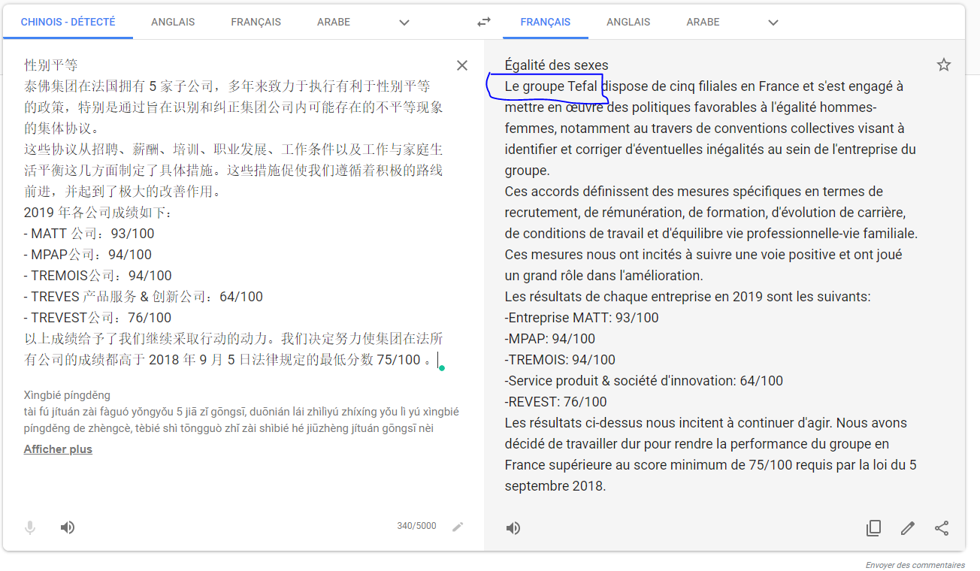980x571 pixels.
Task: Click the source line - TREMOIS公司：94/100
Action: click(98, 276)
